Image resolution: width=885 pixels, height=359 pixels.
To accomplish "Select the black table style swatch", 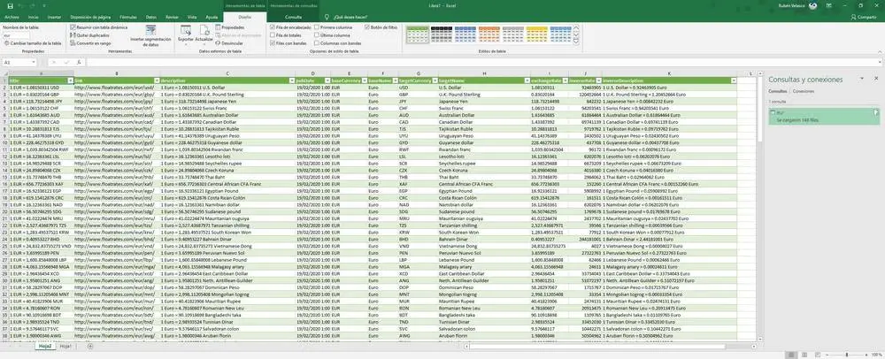I will (442, 35).
